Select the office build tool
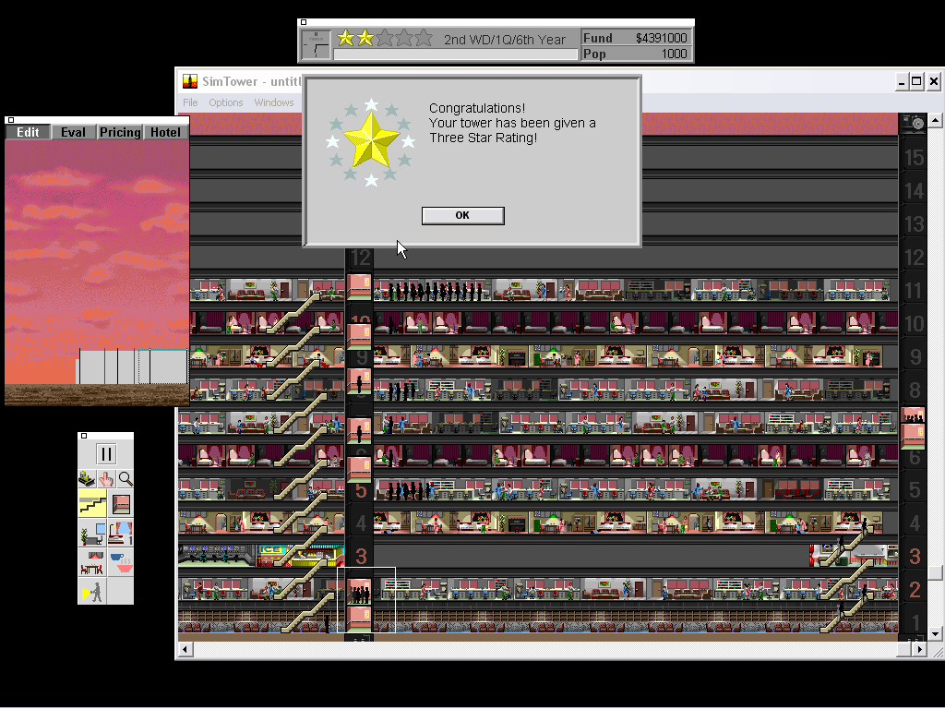Image resolution: width=945 pixels, height=709 pixels. (92, 533)
